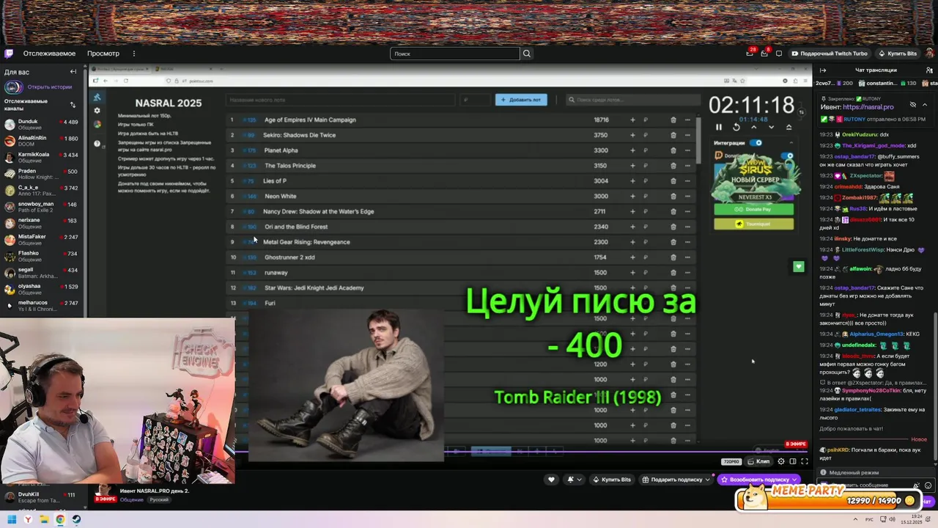Decrease timer with the down arrow

coord(771,127)
